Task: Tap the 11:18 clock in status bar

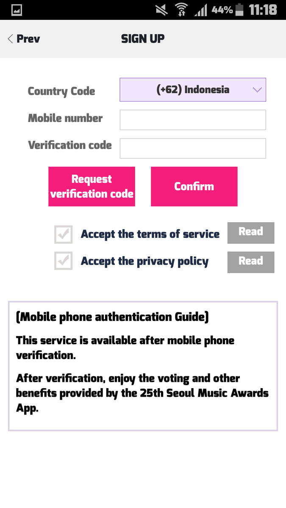Action: pyautogui.click(x=263, y=10)
